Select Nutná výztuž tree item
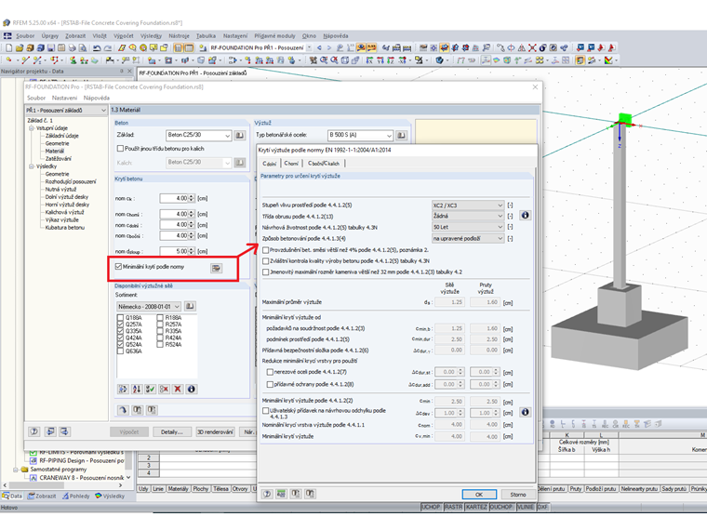The height and width of the screenshot is (530, 707). point(61,190)
